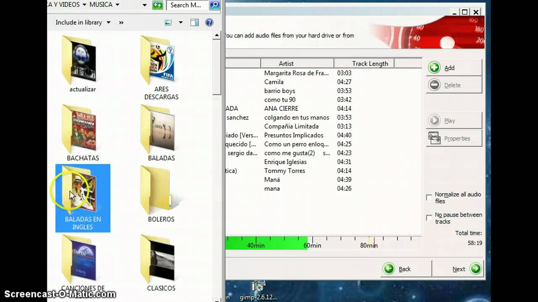
Task: Select the ANA CIERRE track row
Action: [323, 108]
